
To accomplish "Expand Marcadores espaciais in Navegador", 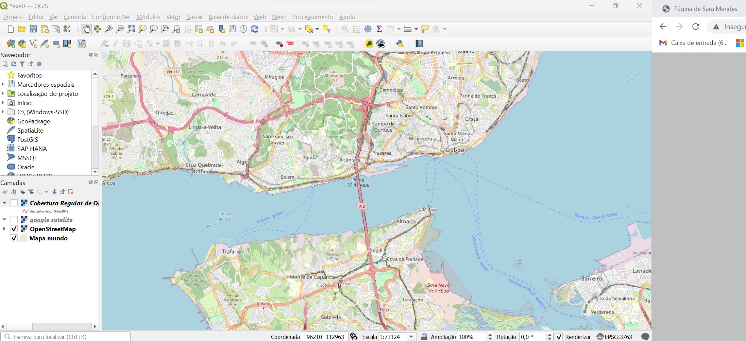I will click(3, 84).
